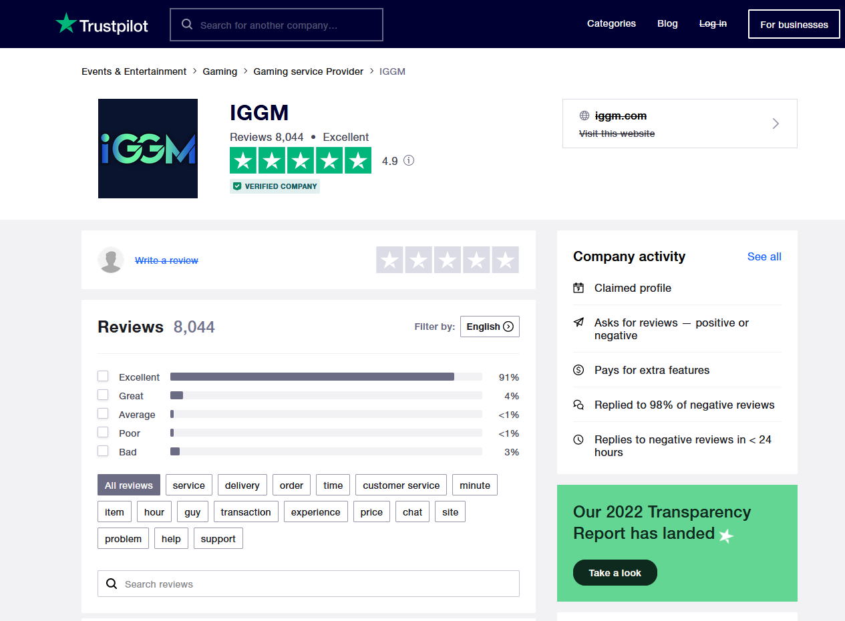
Task: Filter reviews by the experience tag
Action: coord(316,512)
